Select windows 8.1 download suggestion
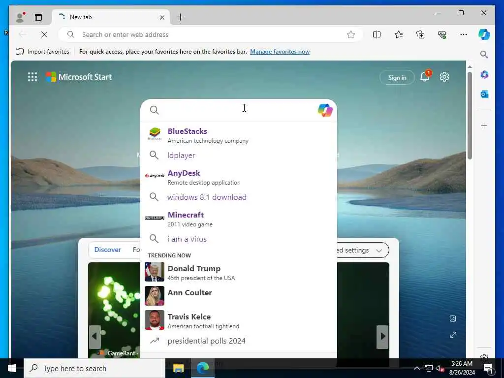The image size is (504, 378). pos(239,197)
